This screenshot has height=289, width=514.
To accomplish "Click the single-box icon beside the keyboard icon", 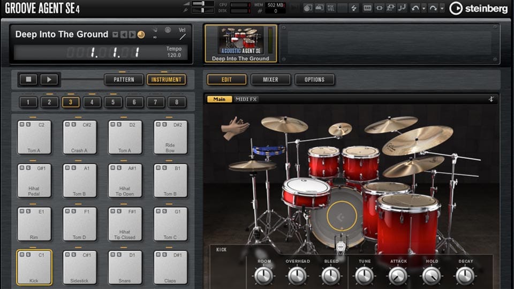I will [x=379, y=8].
